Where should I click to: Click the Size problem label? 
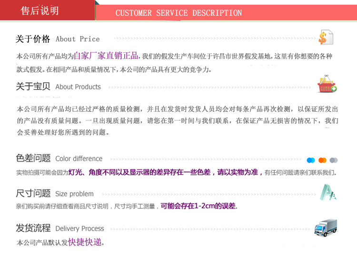tap(74, 194)
